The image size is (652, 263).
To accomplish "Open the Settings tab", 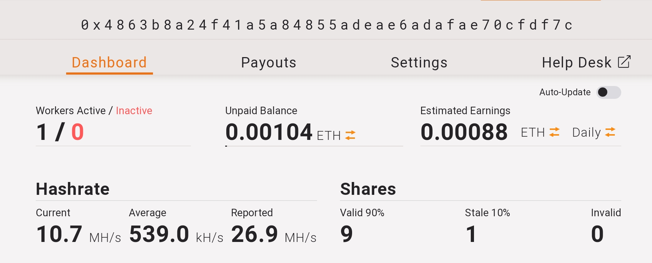I will [x=419, y=62].
